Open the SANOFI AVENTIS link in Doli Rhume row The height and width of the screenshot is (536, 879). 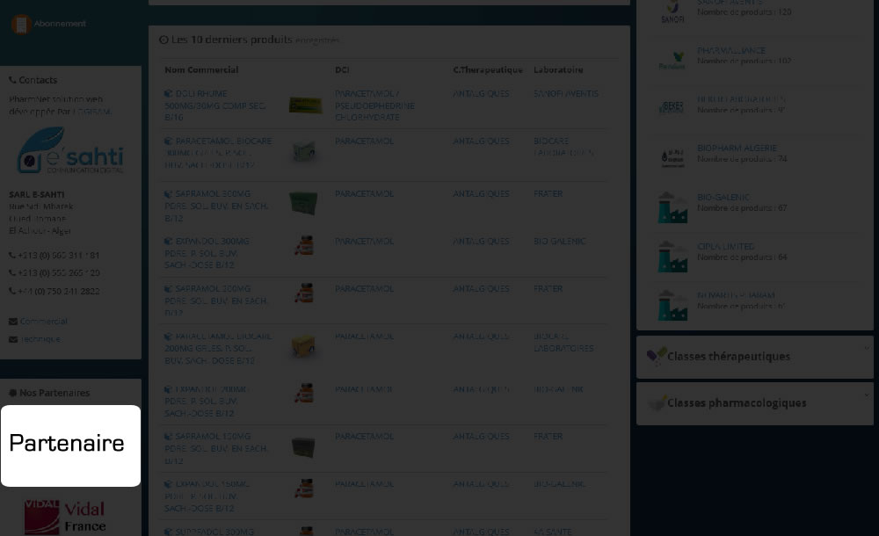point(566,94)
